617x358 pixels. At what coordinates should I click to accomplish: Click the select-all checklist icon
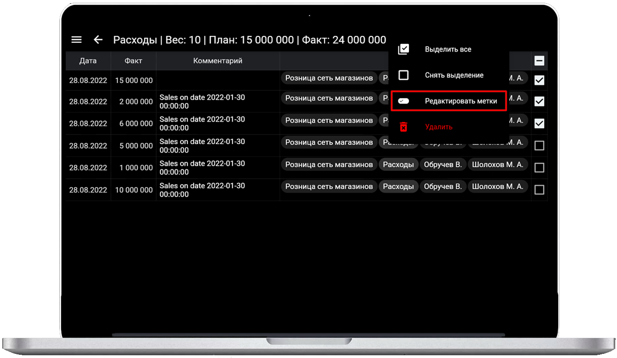(x=403, y=49)
